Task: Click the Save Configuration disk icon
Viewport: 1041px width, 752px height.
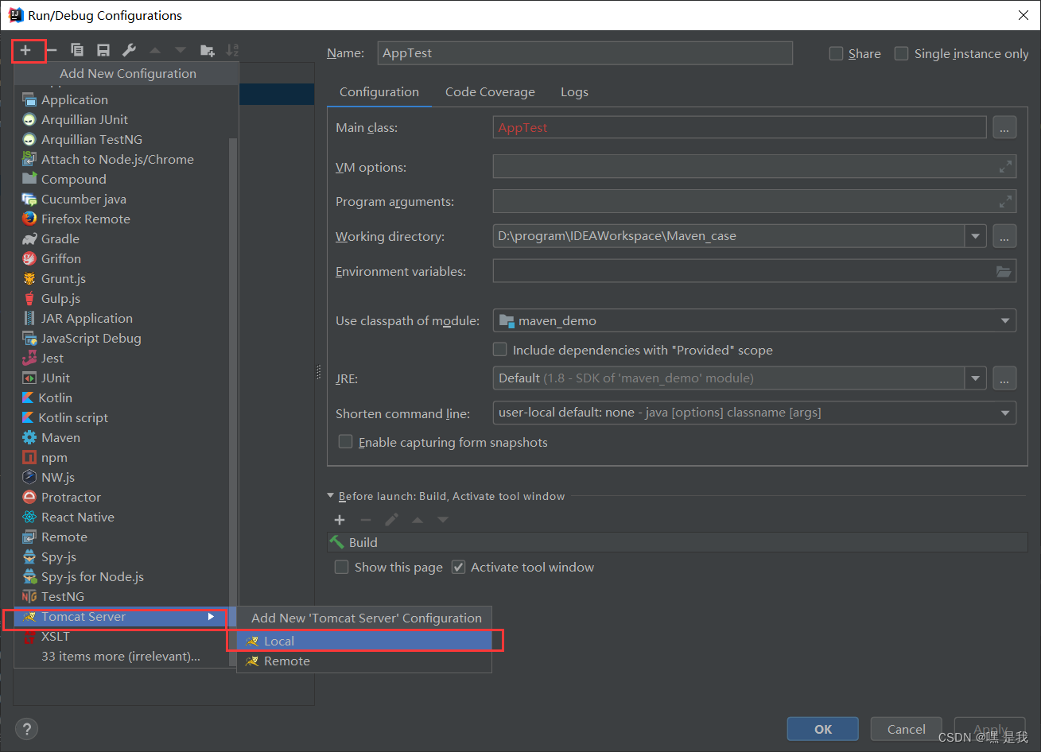Action: [x=103, y=50]
